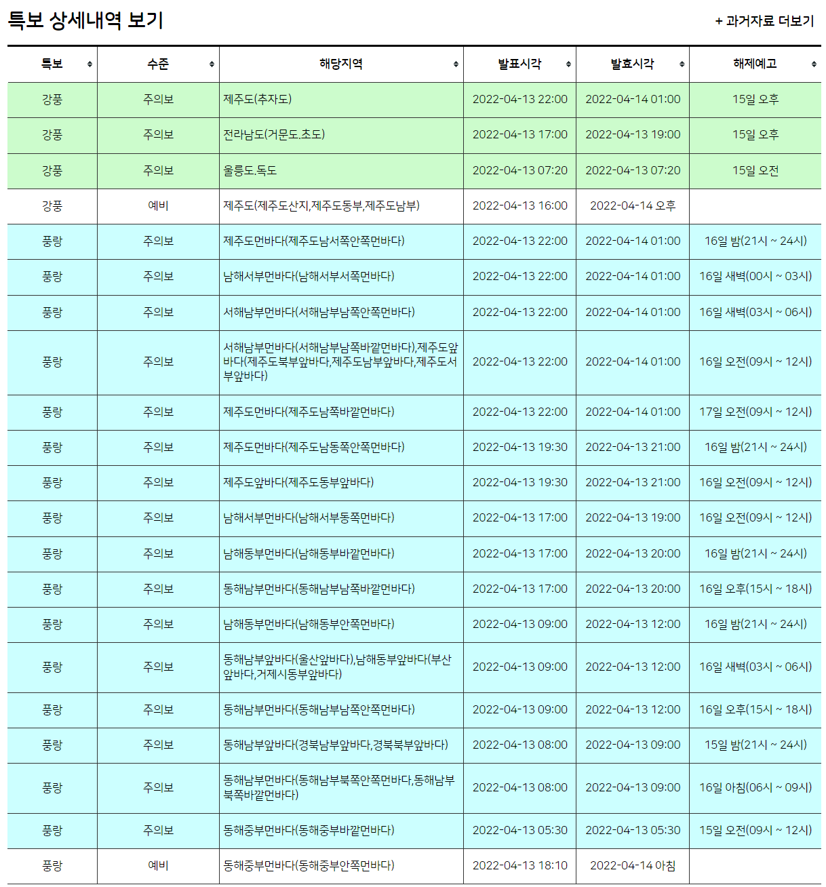Viewport: 826px width, 887px height.
Task: Select 16일 새벽(00시 ~ 03시) release notice
Action: (x=755, y=276)
